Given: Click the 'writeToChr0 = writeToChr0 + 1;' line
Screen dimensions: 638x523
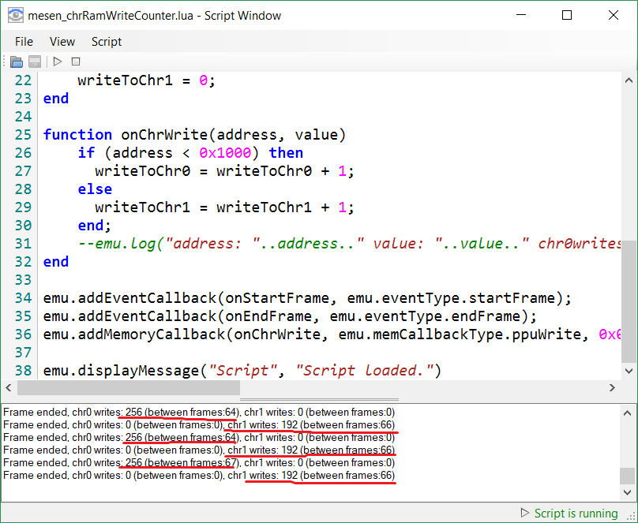Looking at the screenshot, I should click(224, 170).
